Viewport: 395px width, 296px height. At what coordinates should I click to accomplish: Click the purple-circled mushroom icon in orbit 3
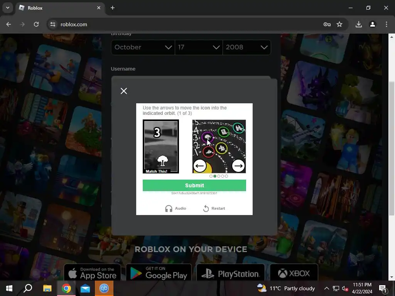[208, 138]
